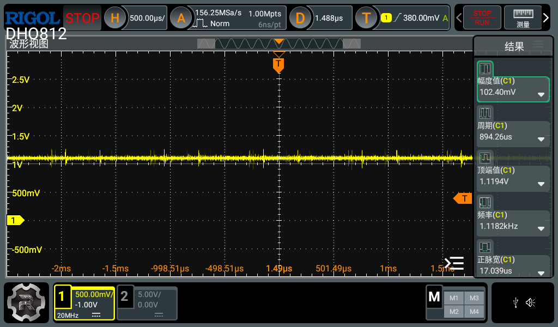Click the 结果 results panel header

point(514,46)
